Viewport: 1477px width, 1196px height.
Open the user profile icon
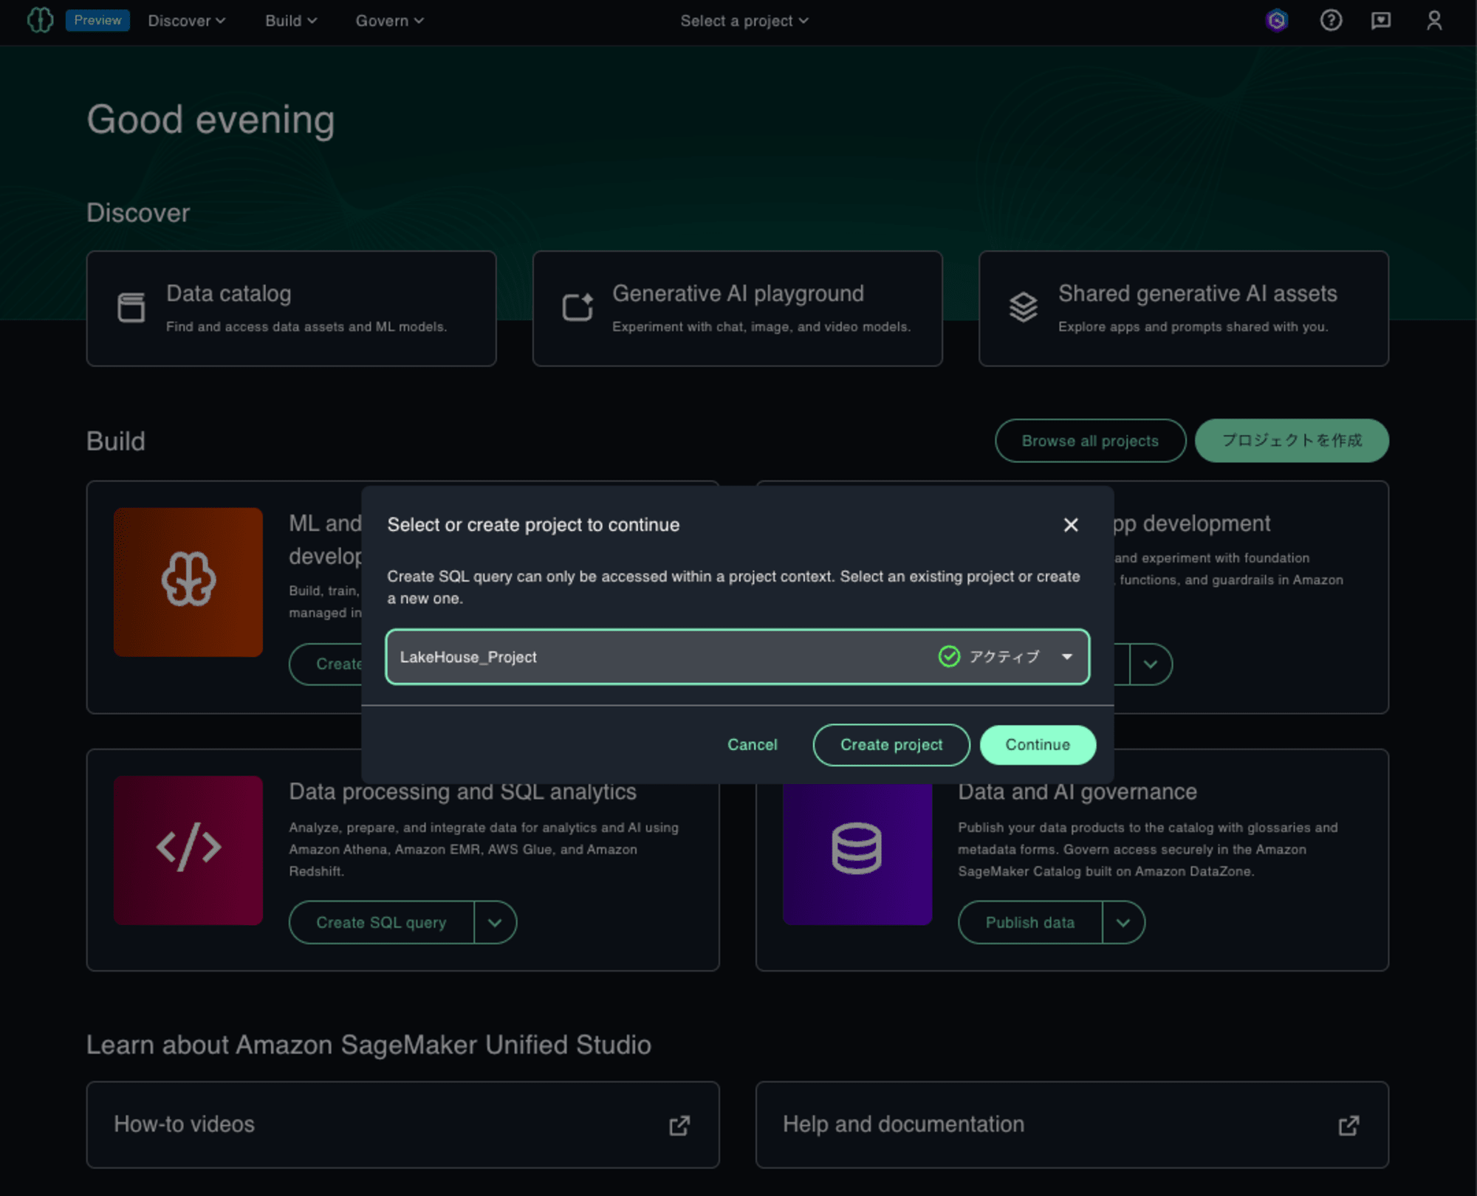[1434, 21]
